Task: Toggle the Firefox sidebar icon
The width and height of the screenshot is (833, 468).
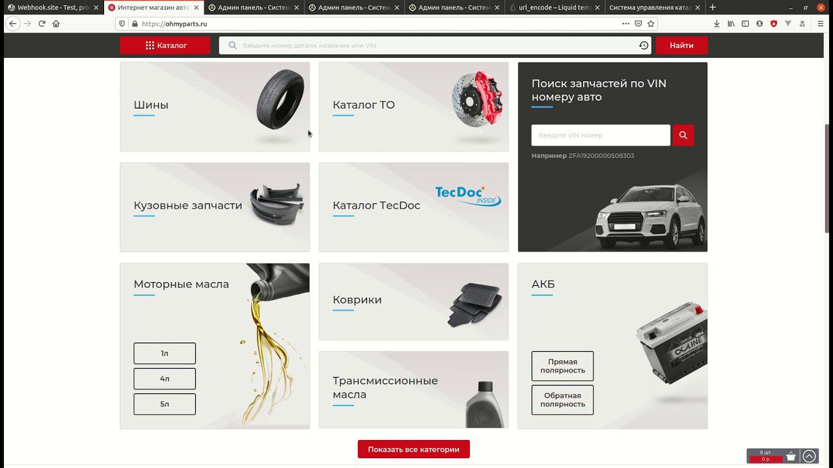Action: 745,23
